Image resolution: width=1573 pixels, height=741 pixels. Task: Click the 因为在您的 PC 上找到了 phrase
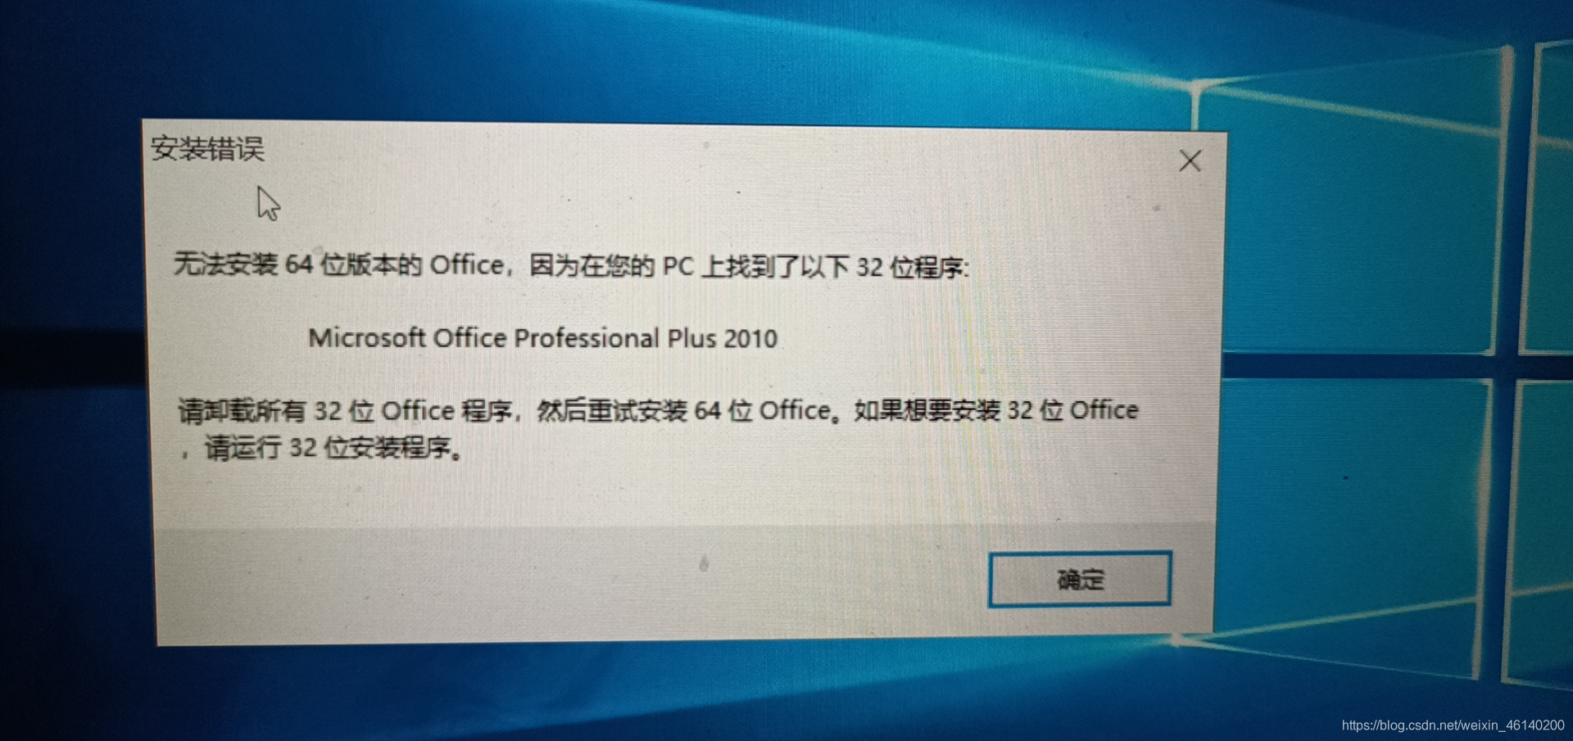point(664,266)
